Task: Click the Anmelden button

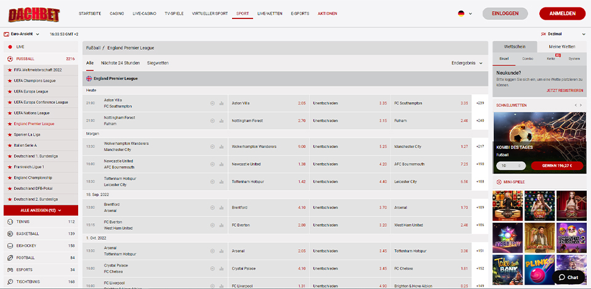Action: (x=562, y=14)
